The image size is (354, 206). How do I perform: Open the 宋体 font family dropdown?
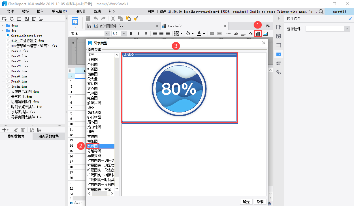click(x=107, y=33)
